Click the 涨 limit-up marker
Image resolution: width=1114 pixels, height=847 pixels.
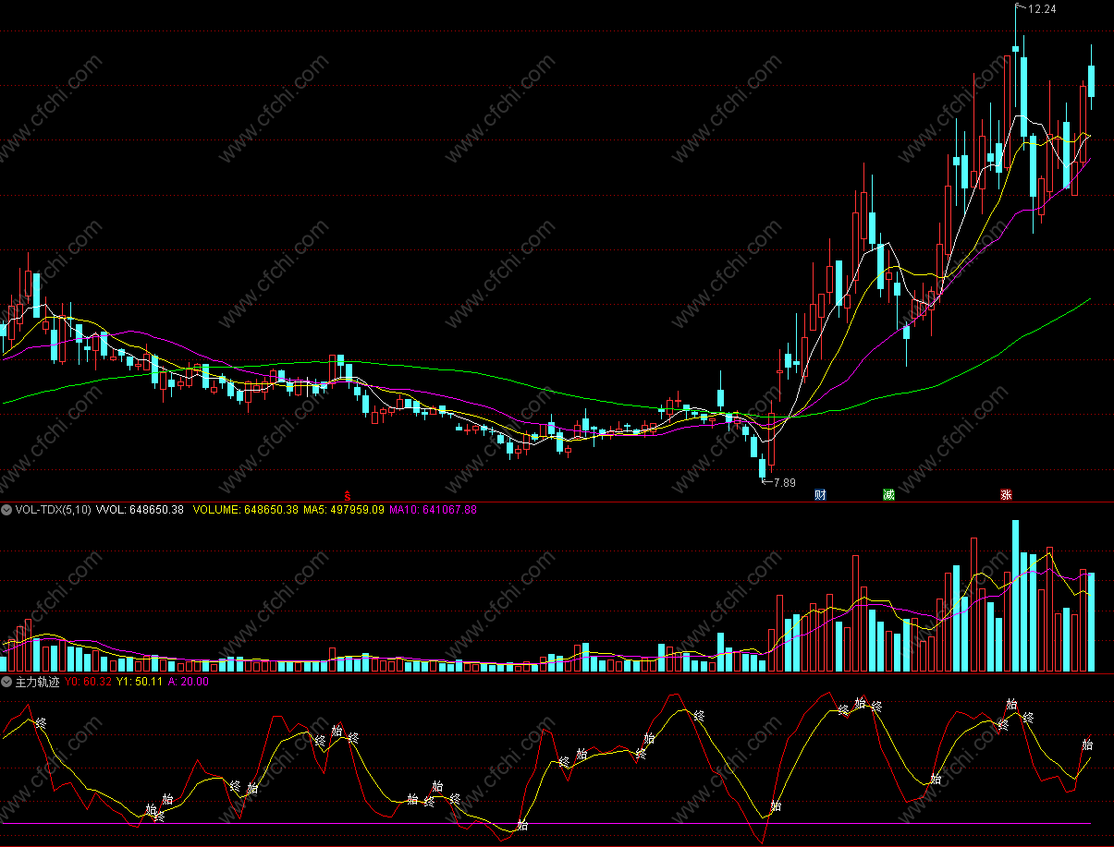[x=1006, y=495]
